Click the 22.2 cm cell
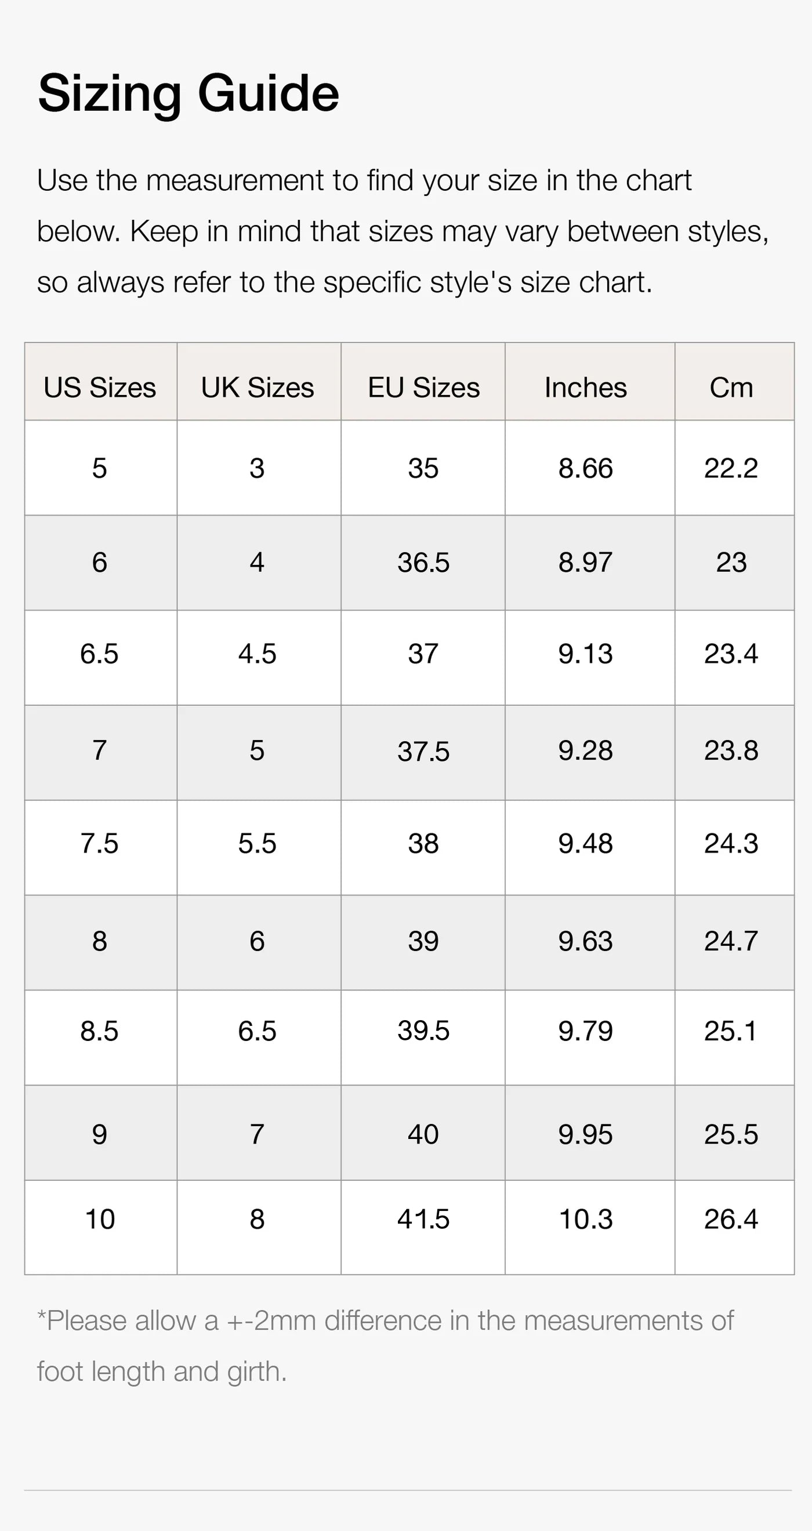The width and height of the screenshot is (812, 1531). point(731,469)
